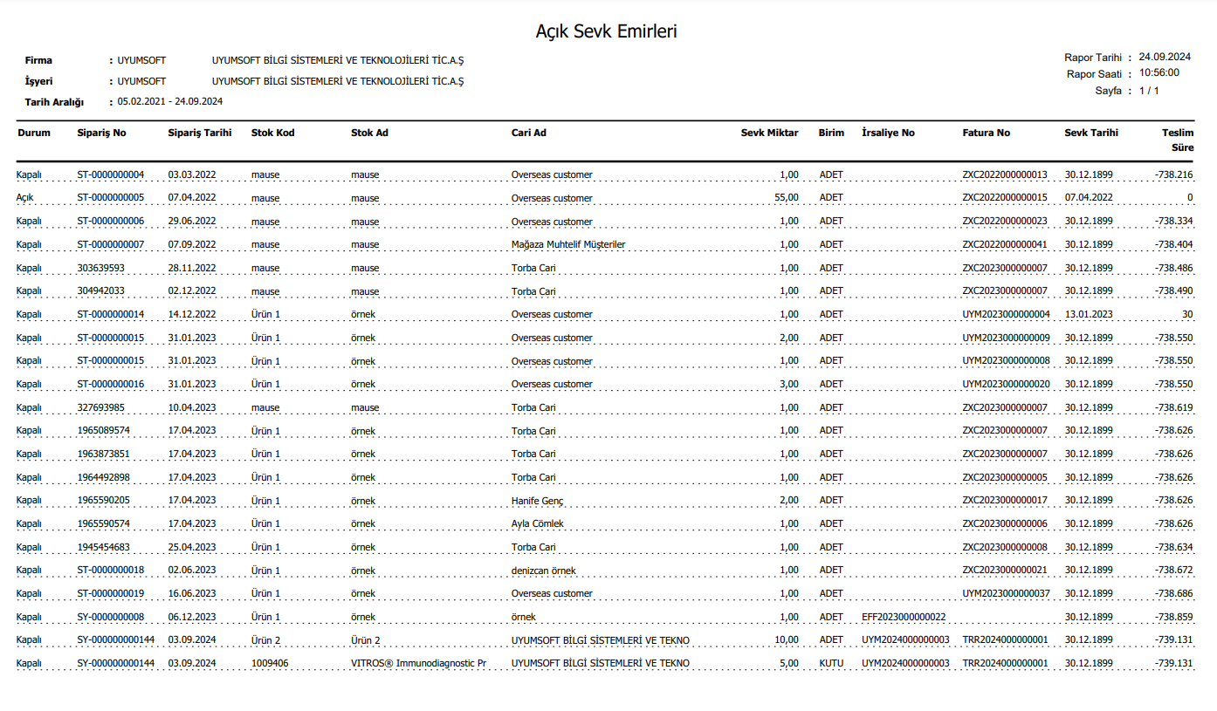Click the quantity value 10,00
This screenshot has height=711, width=1217.
[x=786, y=640]
